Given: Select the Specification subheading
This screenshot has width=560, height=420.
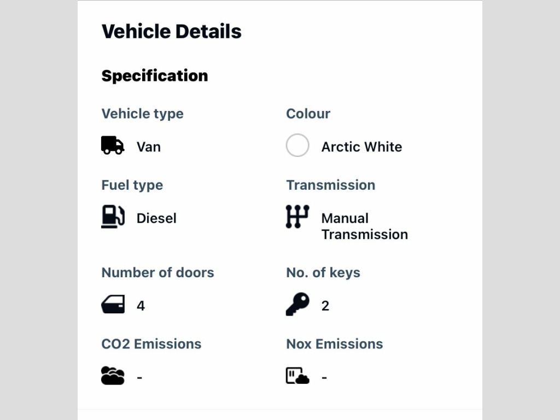Looking at the screenshot, I should coord(155,75).
